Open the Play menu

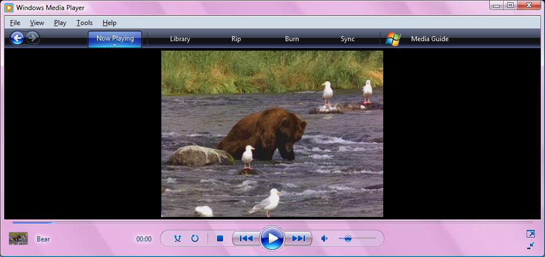pyautogui.click(x=60, y=23)
